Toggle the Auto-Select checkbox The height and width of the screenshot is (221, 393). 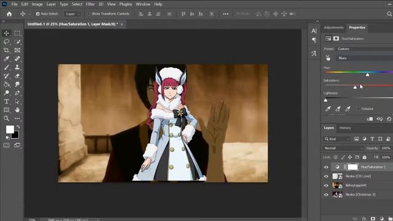pyautogui.click(x=38, y=14)
